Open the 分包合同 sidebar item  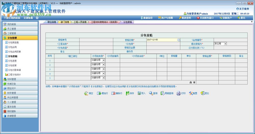pos(11,47)
